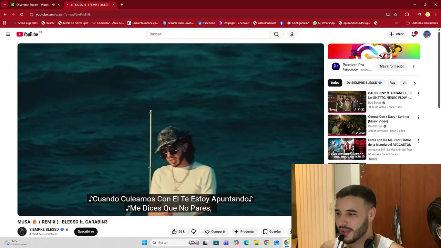Go to YouTube home via logo

click(27, 34)
